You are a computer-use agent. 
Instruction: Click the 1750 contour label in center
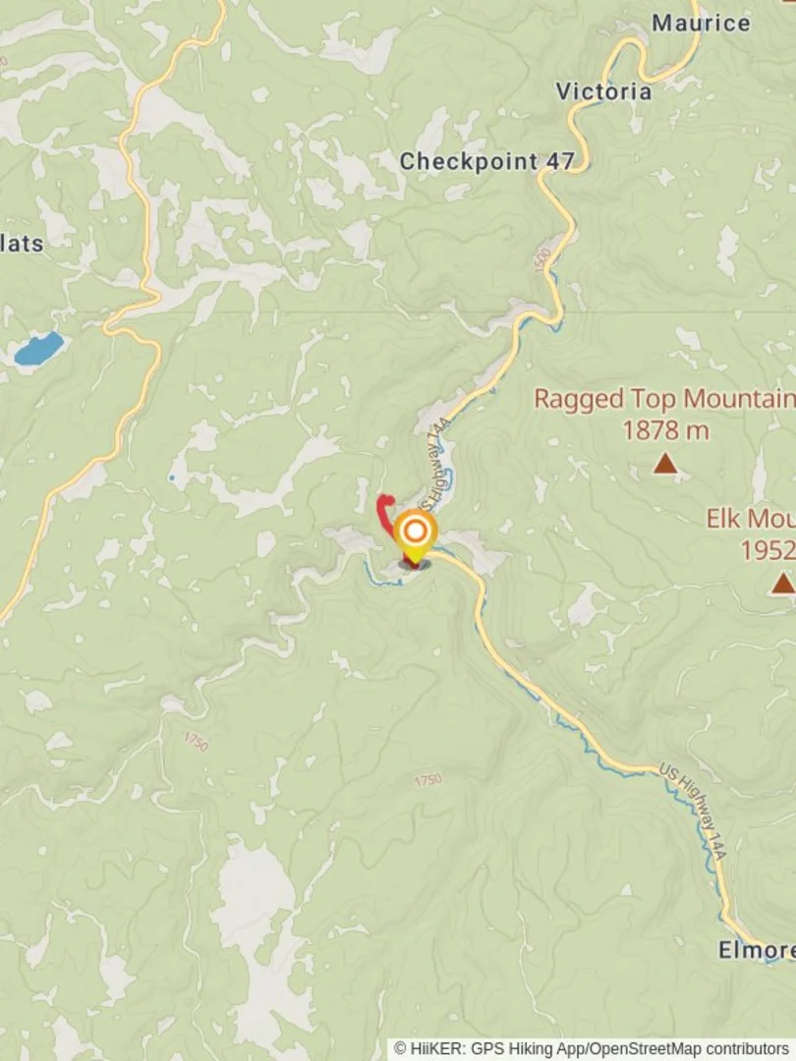point(427,779)
